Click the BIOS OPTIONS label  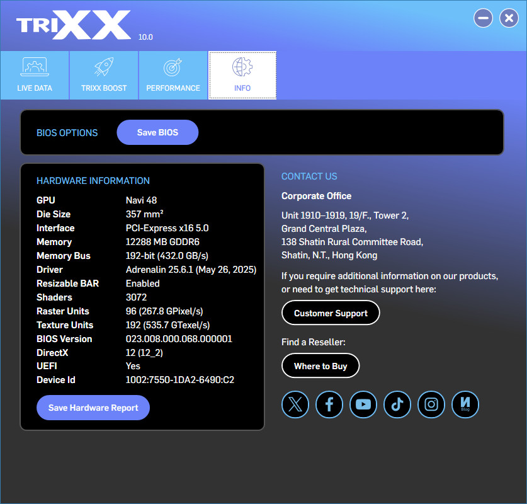pyautogui.click(x=67, y=133)
